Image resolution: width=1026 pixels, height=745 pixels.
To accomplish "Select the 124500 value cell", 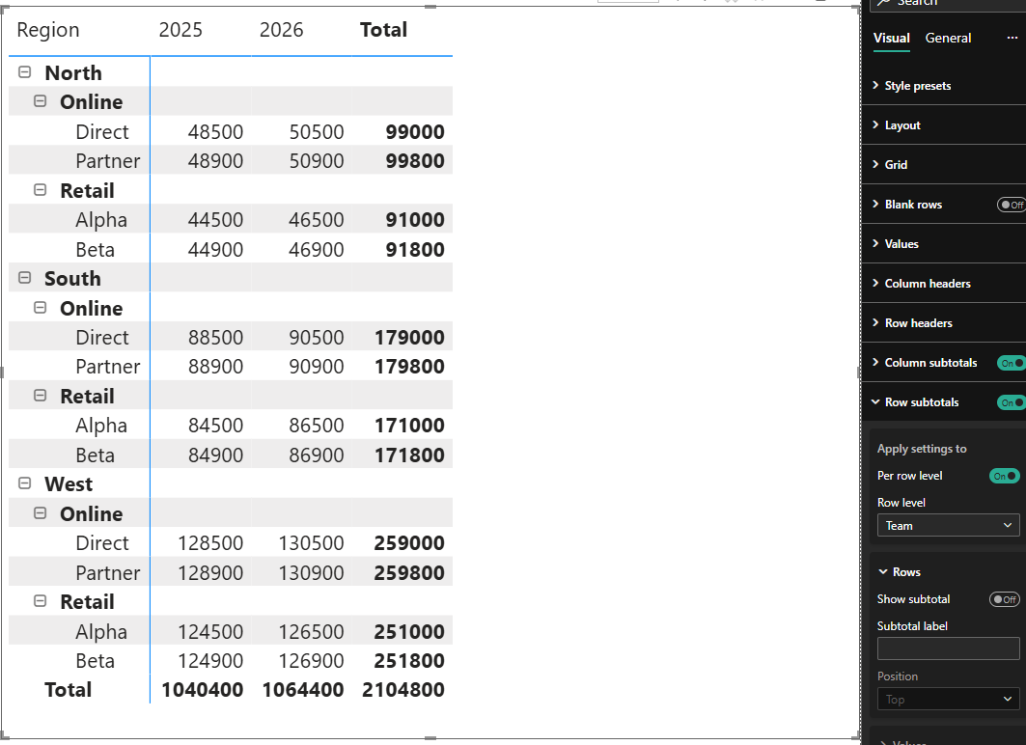I will click(210, 631).
